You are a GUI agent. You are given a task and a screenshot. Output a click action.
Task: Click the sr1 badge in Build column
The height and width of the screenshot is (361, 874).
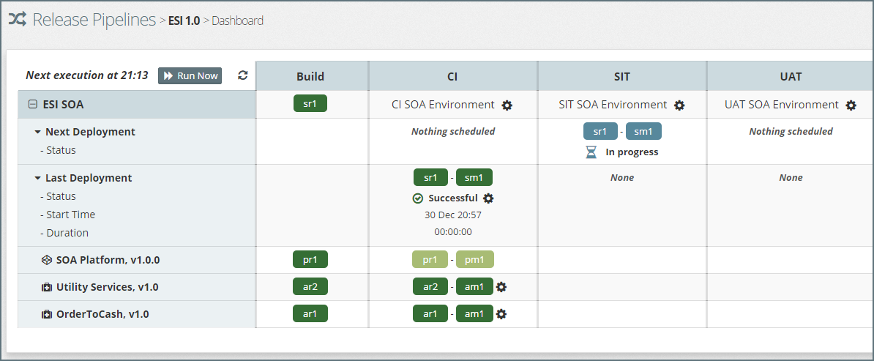tap(310, 104)
